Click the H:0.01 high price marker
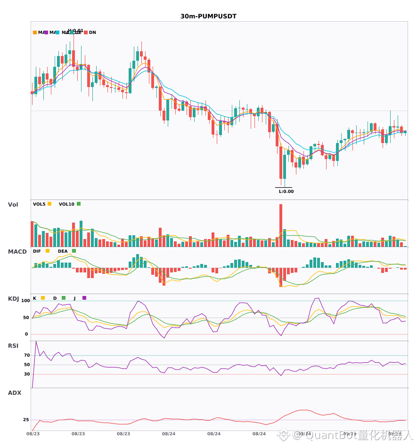417x447 pixels. coord(76,31)
